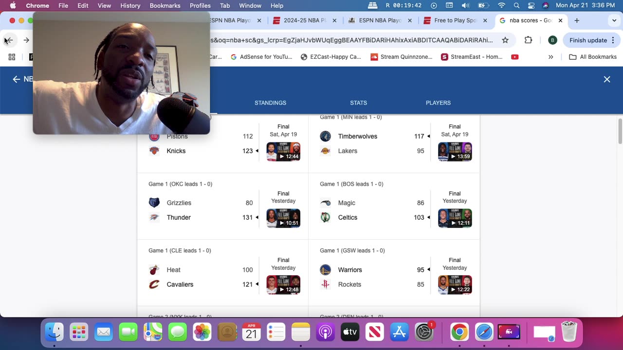Launch Safari from the Dock
Image resolution: width=623 pixels, height=350 pixels.
484,332
